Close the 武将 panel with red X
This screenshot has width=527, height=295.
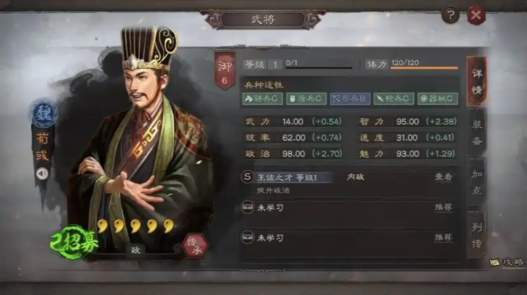point(476,15)
